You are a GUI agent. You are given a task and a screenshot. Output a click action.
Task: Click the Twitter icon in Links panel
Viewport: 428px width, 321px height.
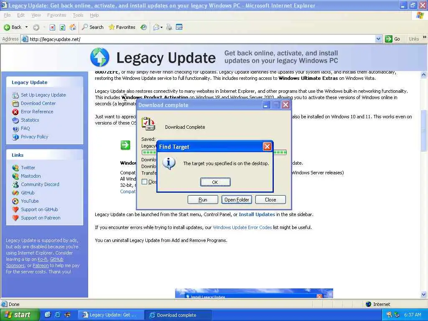tap(15, 168)
